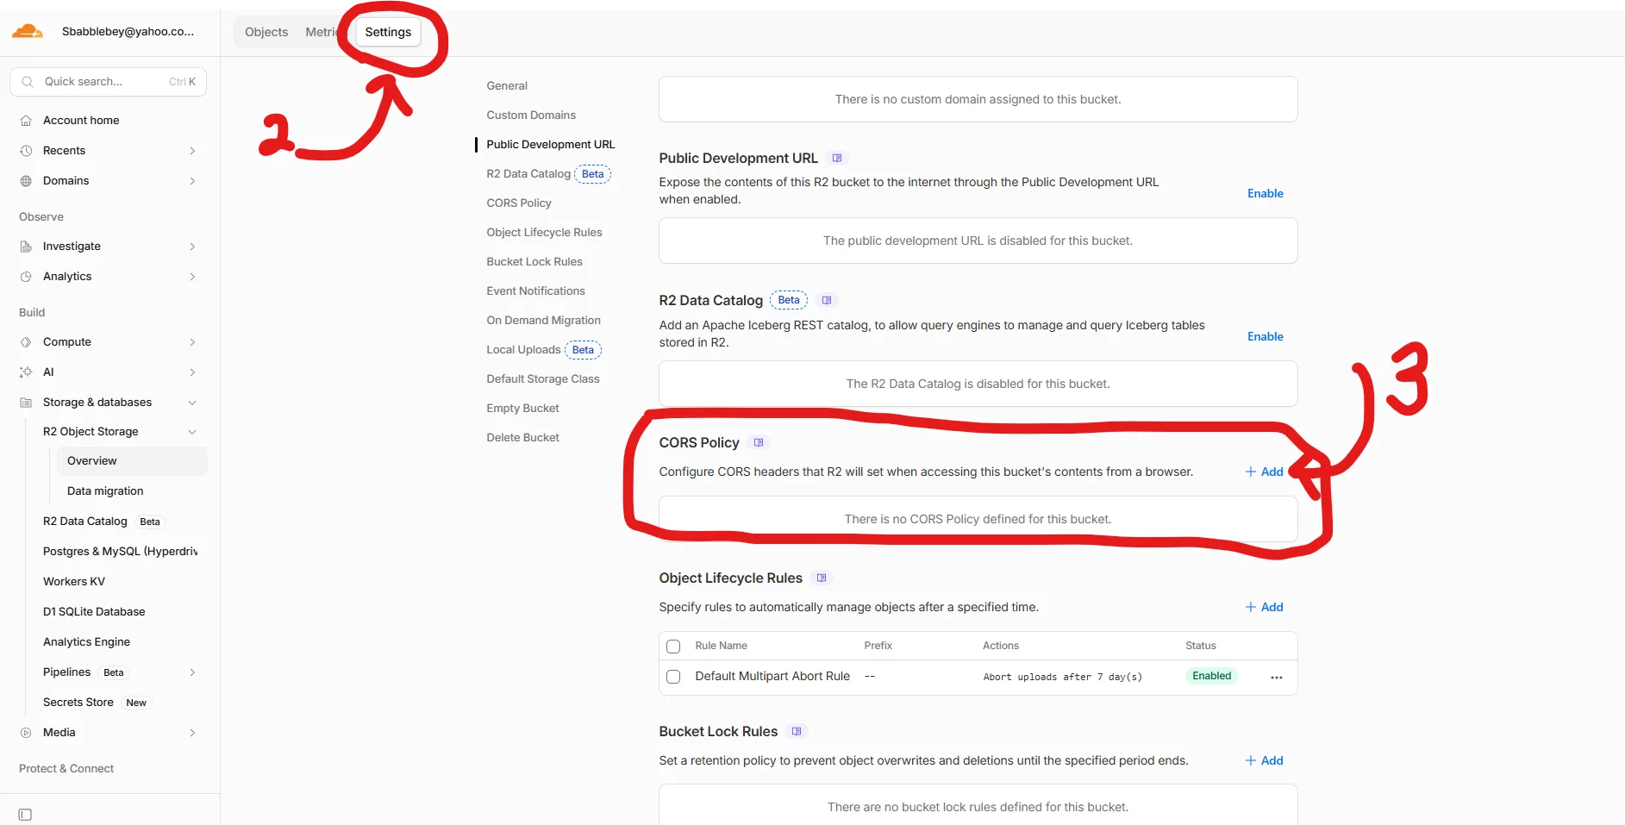The width and height of the screenshot is (1625, 825).
Task: Expand the Pipelines chevron
Action: 192,672
